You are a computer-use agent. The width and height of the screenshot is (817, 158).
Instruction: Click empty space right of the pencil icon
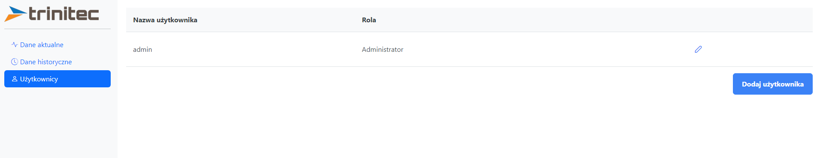pos(760,49)
